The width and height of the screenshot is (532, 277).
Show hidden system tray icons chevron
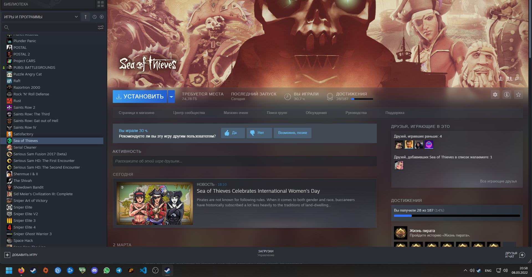465,270
